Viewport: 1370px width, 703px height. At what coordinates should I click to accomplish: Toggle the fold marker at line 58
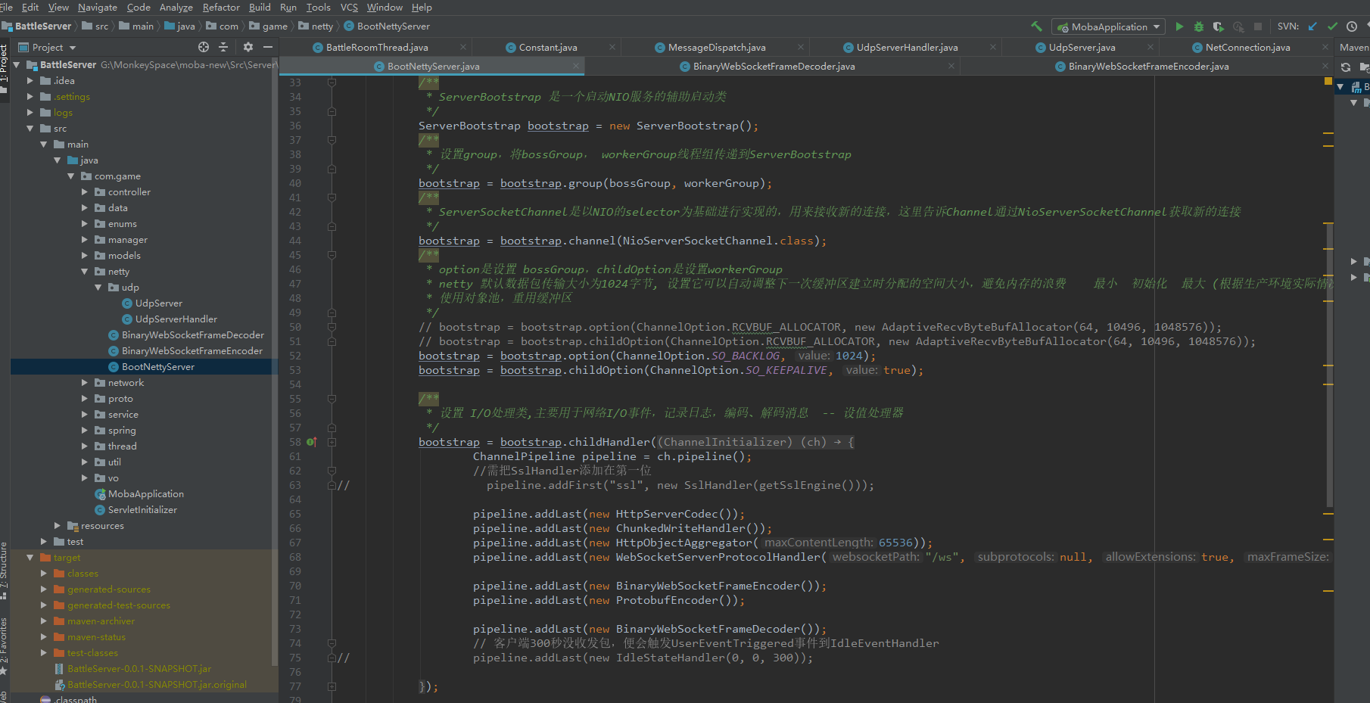(332, 442)
